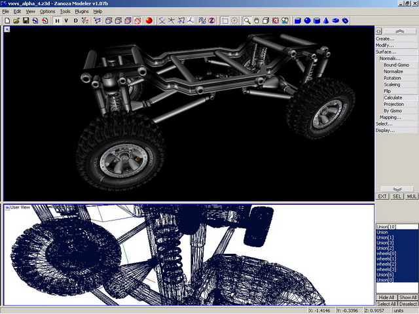
Task: Expand the Create... section
Action: (385, 39)
